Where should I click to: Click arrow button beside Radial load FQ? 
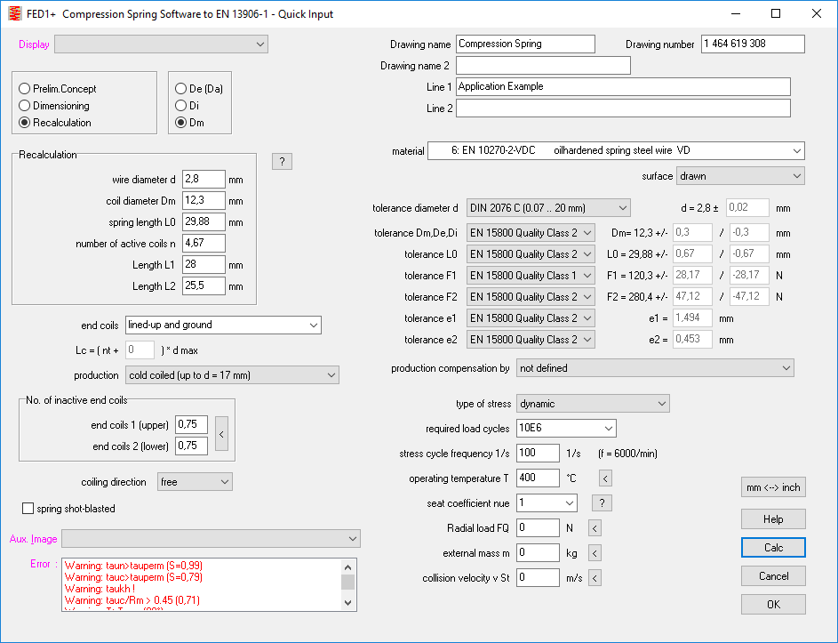(x=595, y=528)
